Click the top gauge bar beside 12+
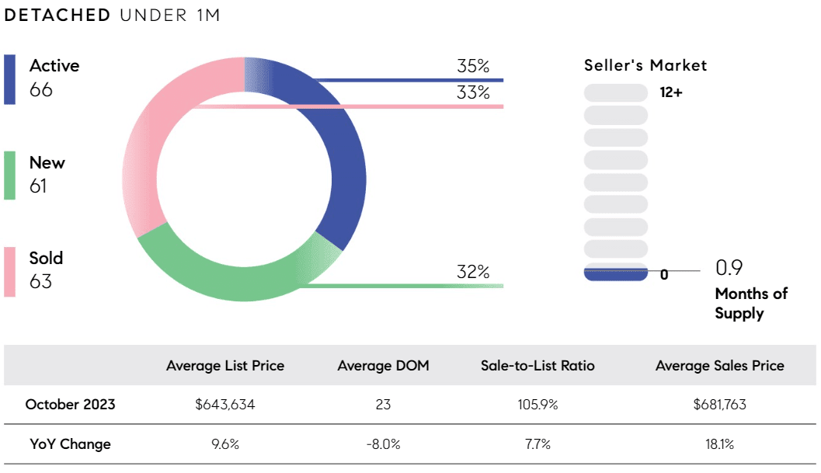 click(x=616, y=92)
